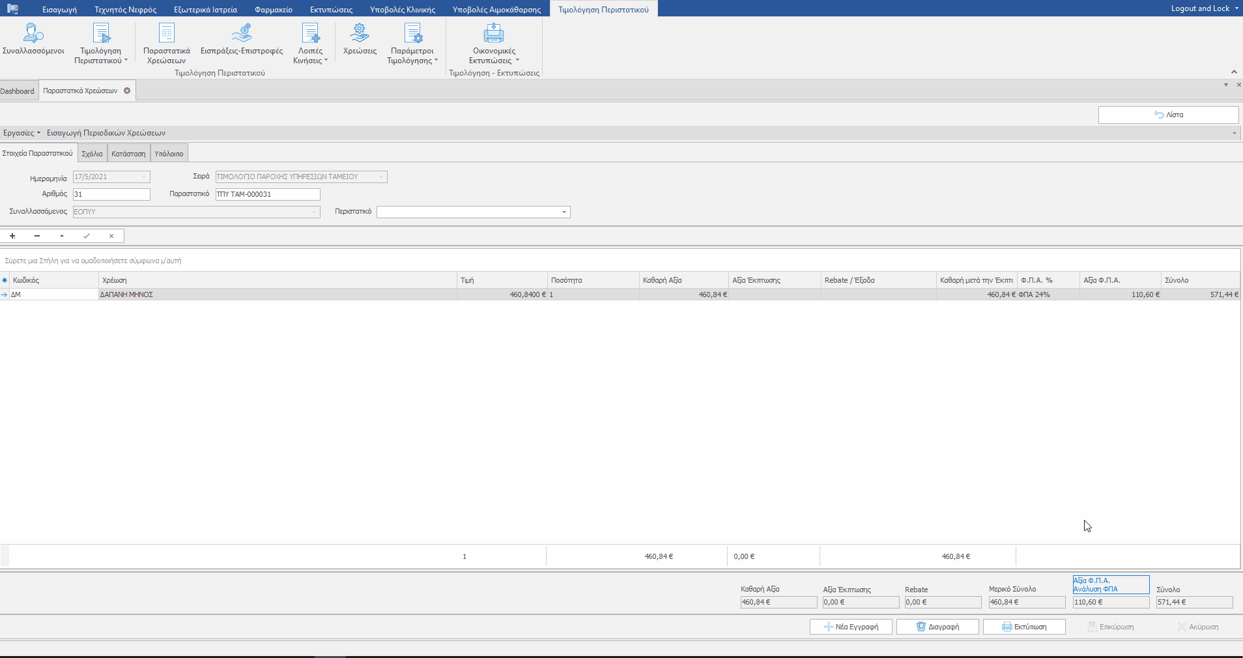Click the Νέα Εγγραφή button
This screenshot has width=1243, height=658.
(851, 627)
